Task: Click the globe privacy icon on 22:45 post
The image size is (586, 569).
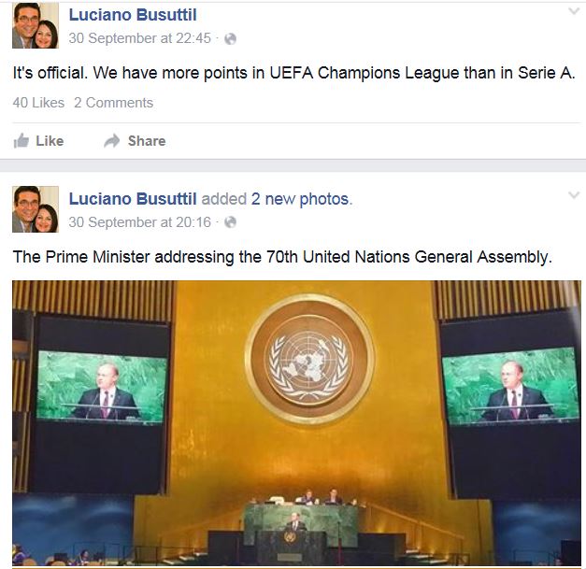Action: tap(230, 39)
